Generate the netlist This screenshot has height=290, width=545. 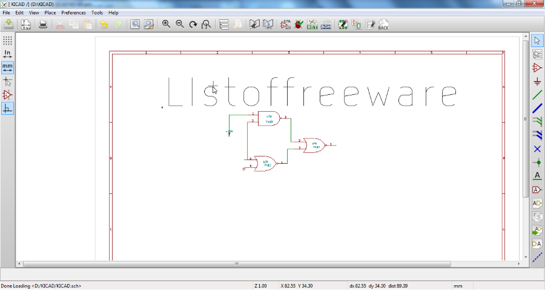tap(312, 24)
